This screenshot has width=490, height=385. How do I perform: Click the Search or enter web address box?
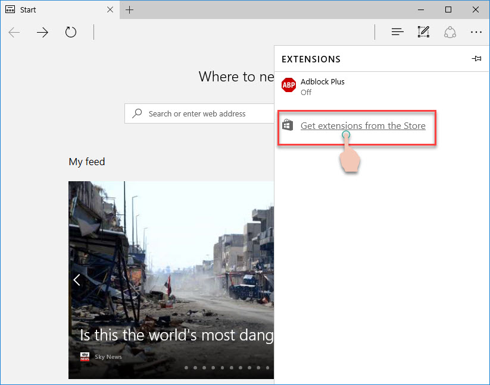click(199, 113)
